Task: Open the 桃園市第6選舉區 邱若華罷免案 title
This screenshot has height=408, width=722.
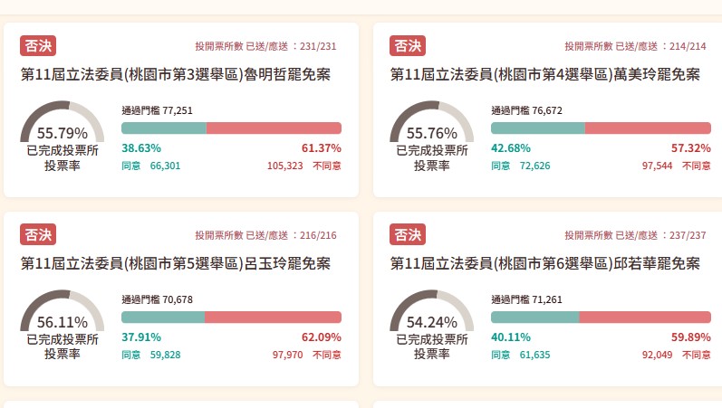Action: 545,264
